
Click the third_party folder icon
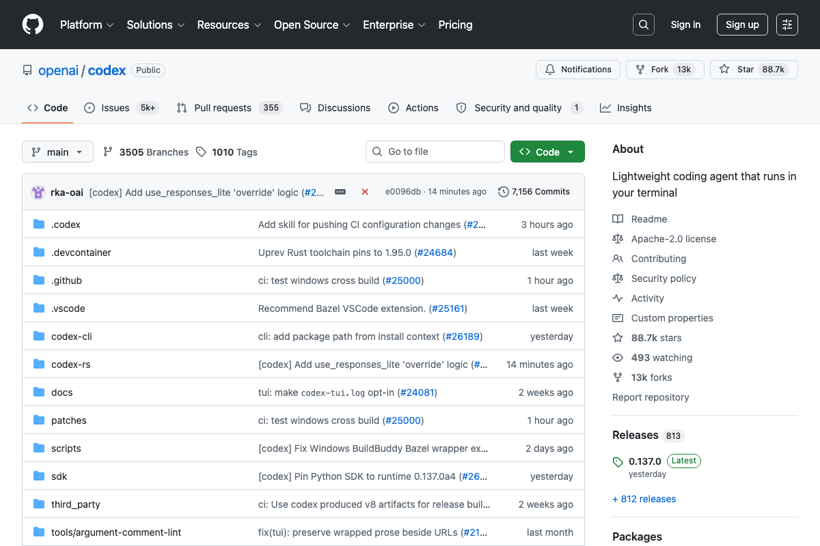pos(39,504)
